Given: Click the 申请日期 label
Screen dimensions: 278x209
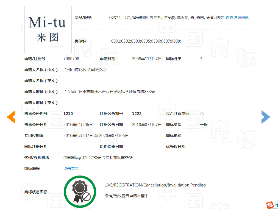Looking at the screenshot, I should tap(107, 59).
